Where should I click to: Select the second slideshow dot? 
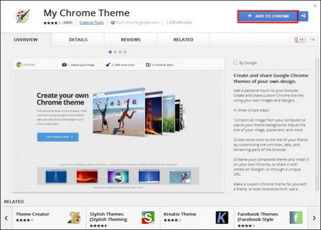(115, 52)
